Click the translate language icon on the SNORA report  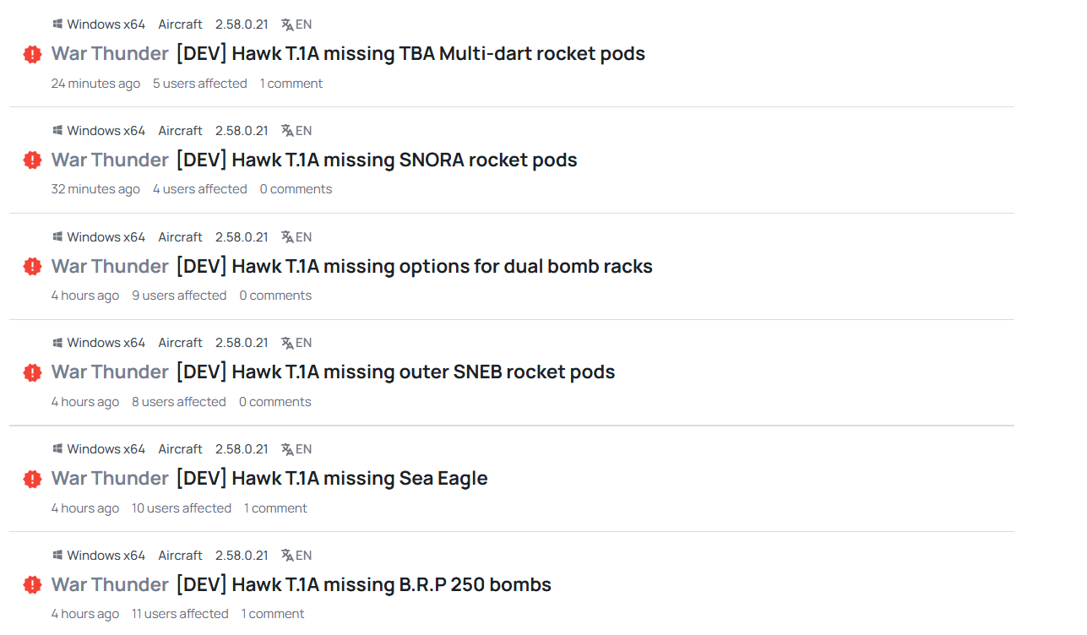pos(287,131)
